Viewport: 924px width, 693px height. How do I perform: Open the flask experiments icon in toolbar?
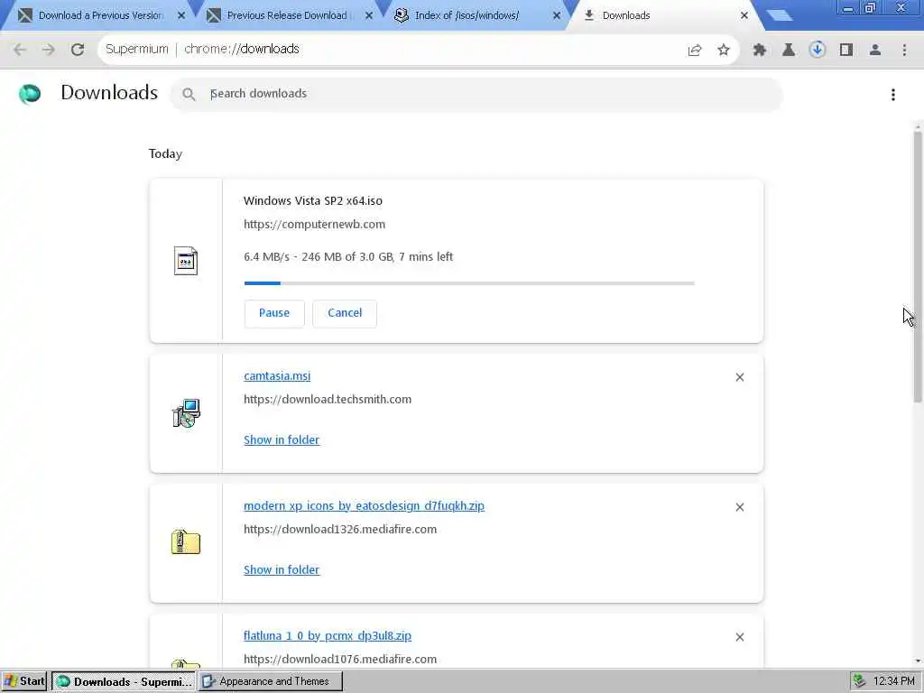[789, 51]
